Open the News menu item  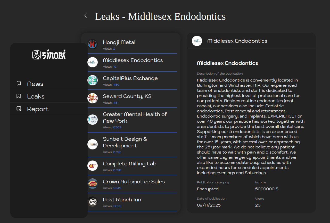(x=35, y=84)
